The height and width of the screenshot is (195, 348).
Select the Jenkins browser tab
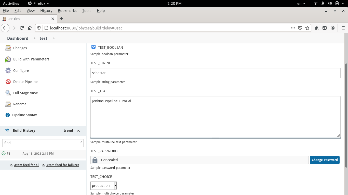(29, 19)
